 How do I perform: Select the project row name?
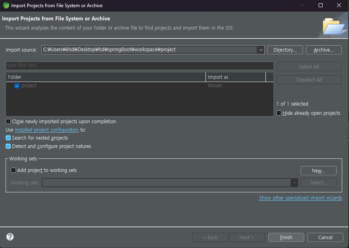pos(29,86)
